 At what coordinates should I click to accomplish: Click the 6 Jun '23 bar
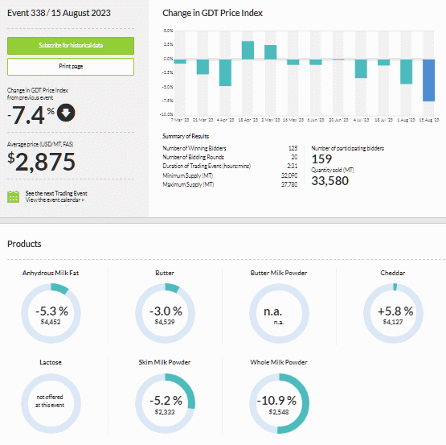click(x=316, y=62)
